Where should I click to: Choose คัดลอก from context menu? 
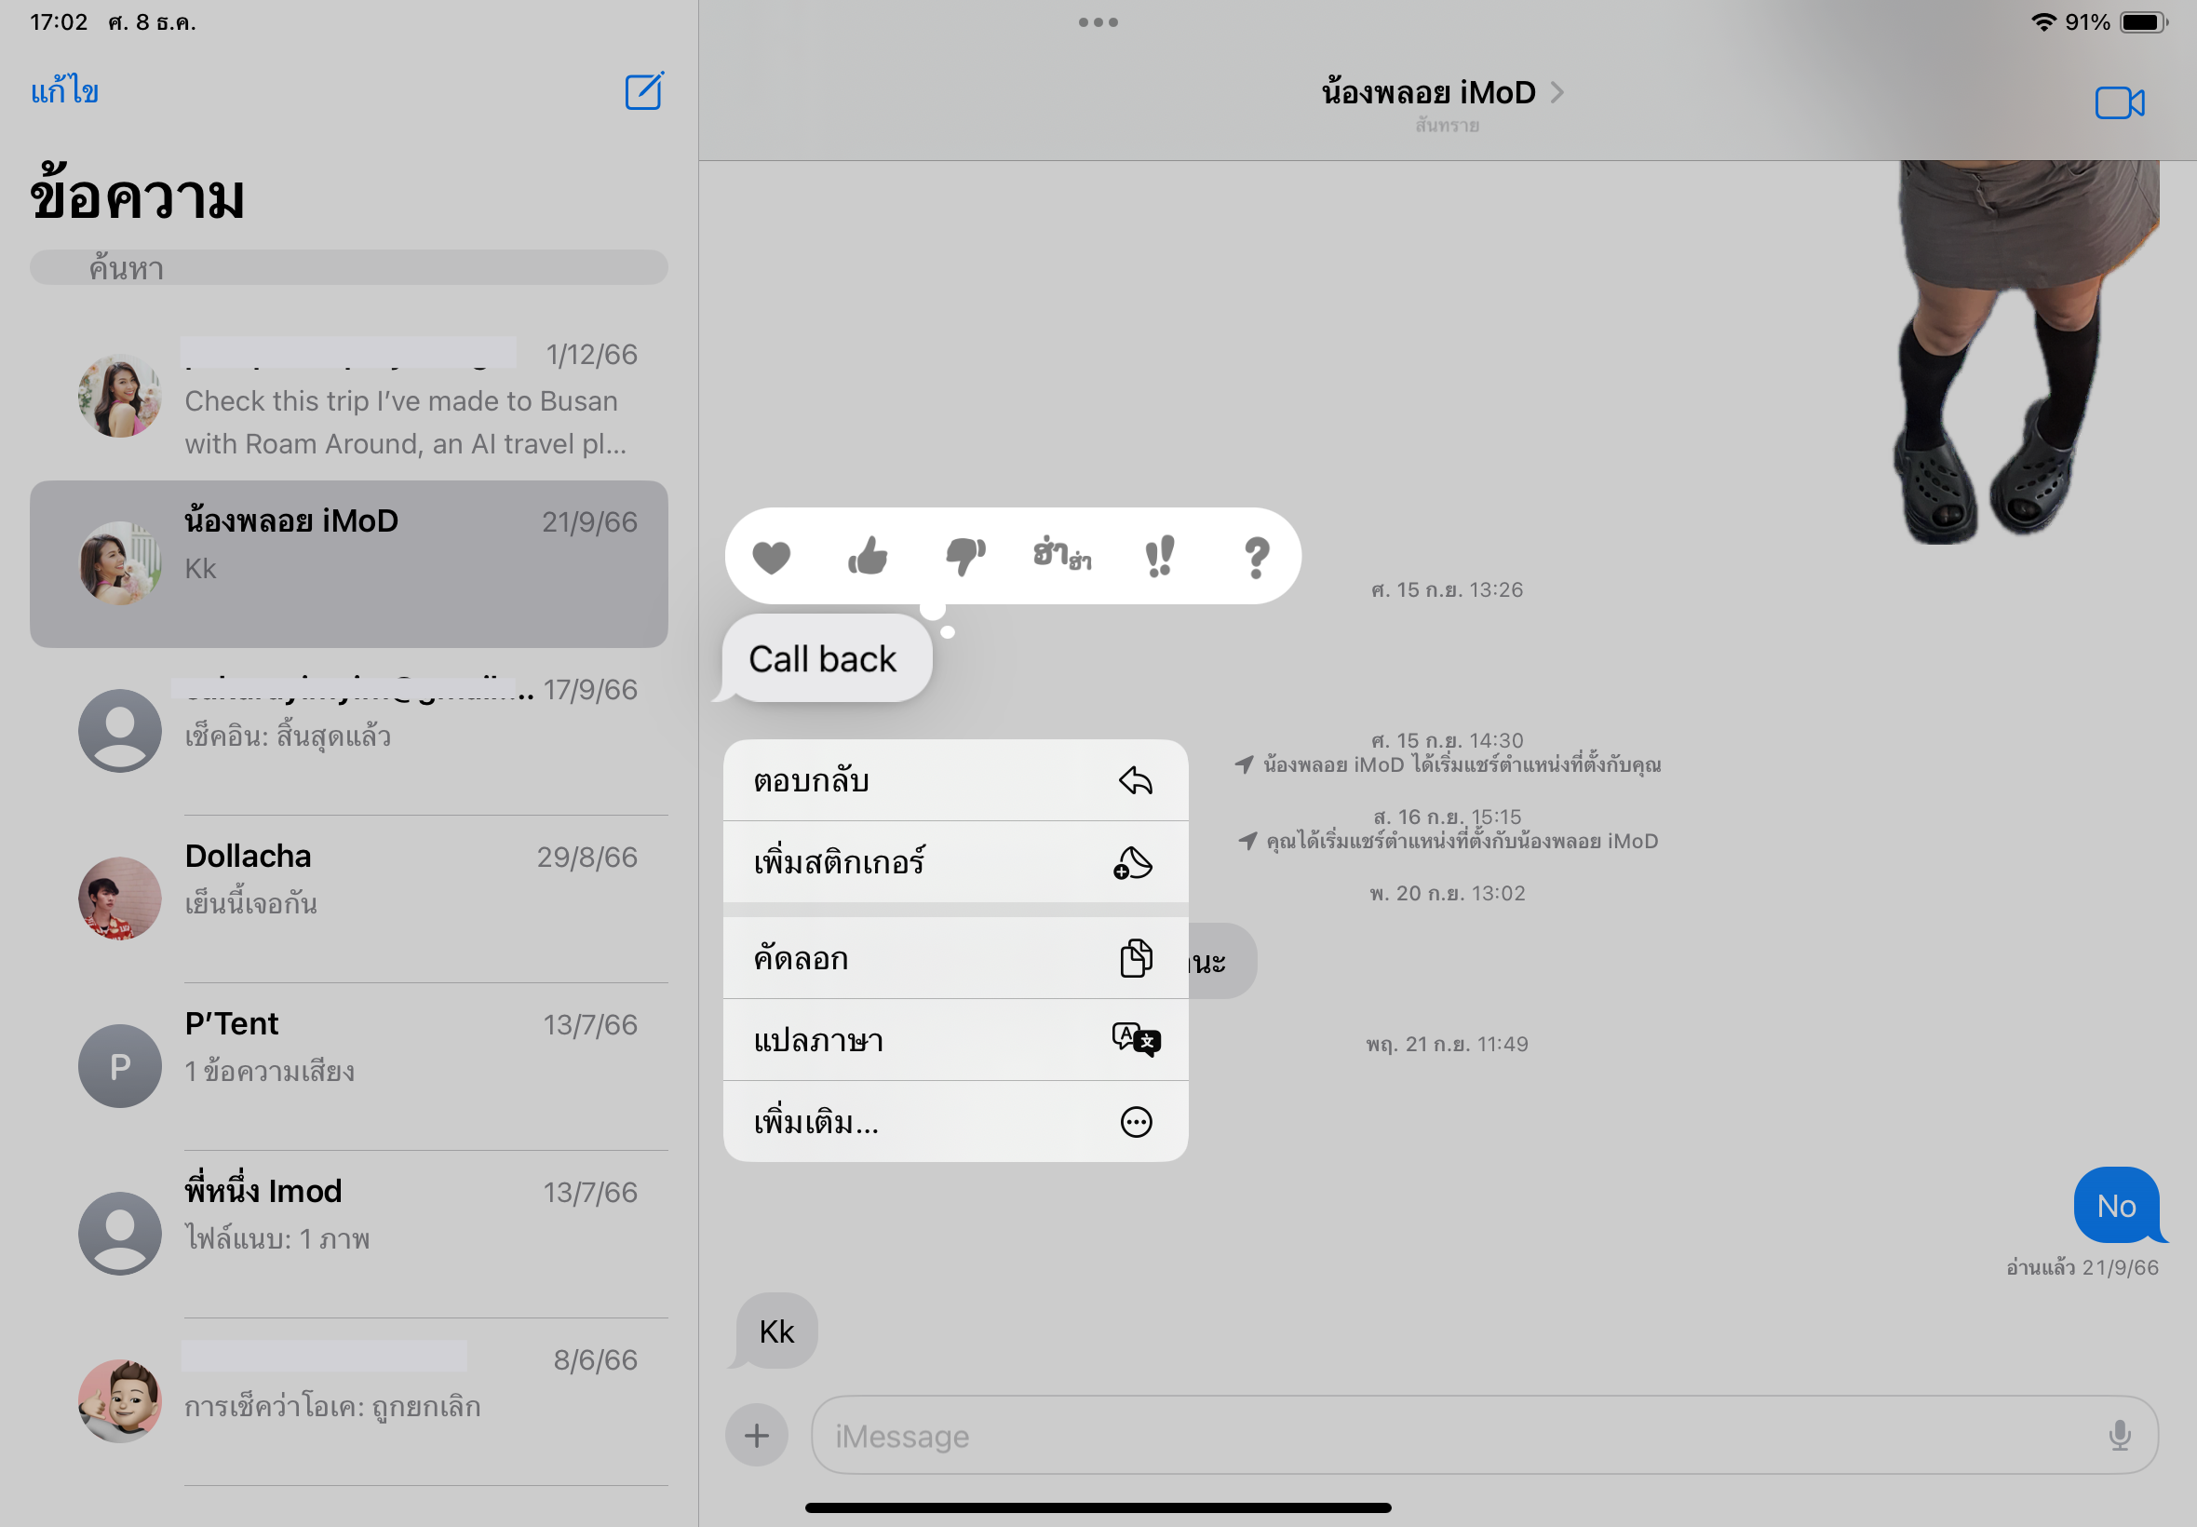[954, 958]
